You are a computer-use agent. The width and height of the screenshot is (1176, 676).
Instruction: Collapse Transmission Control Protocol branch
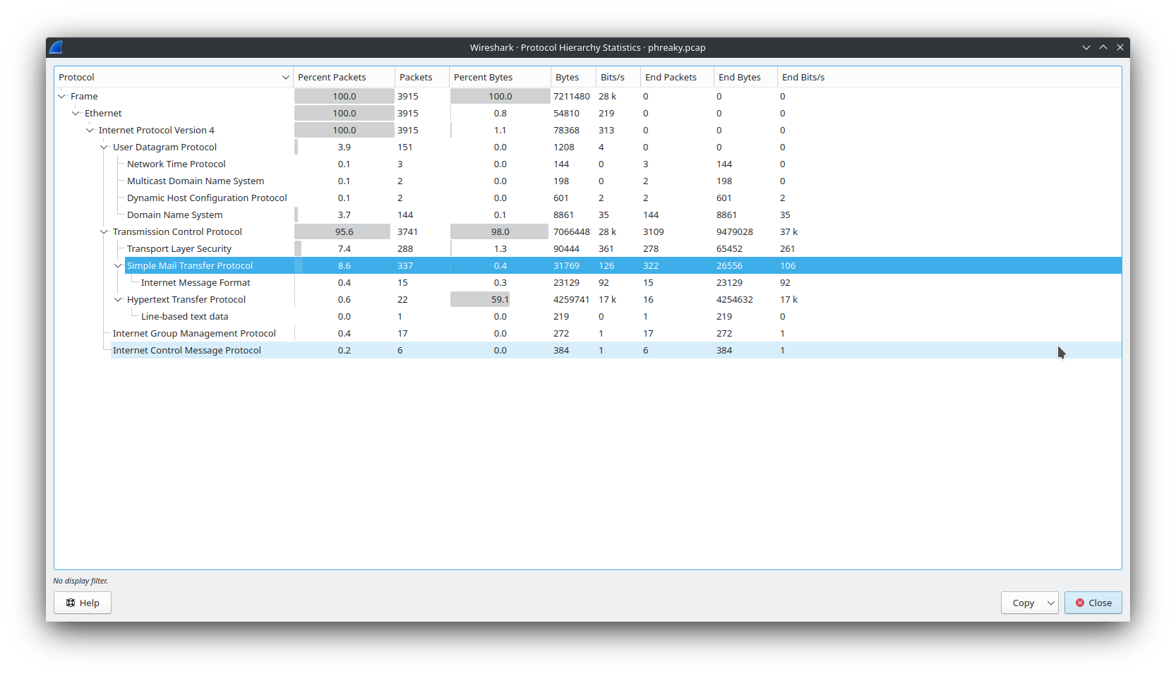pos(104,231)
